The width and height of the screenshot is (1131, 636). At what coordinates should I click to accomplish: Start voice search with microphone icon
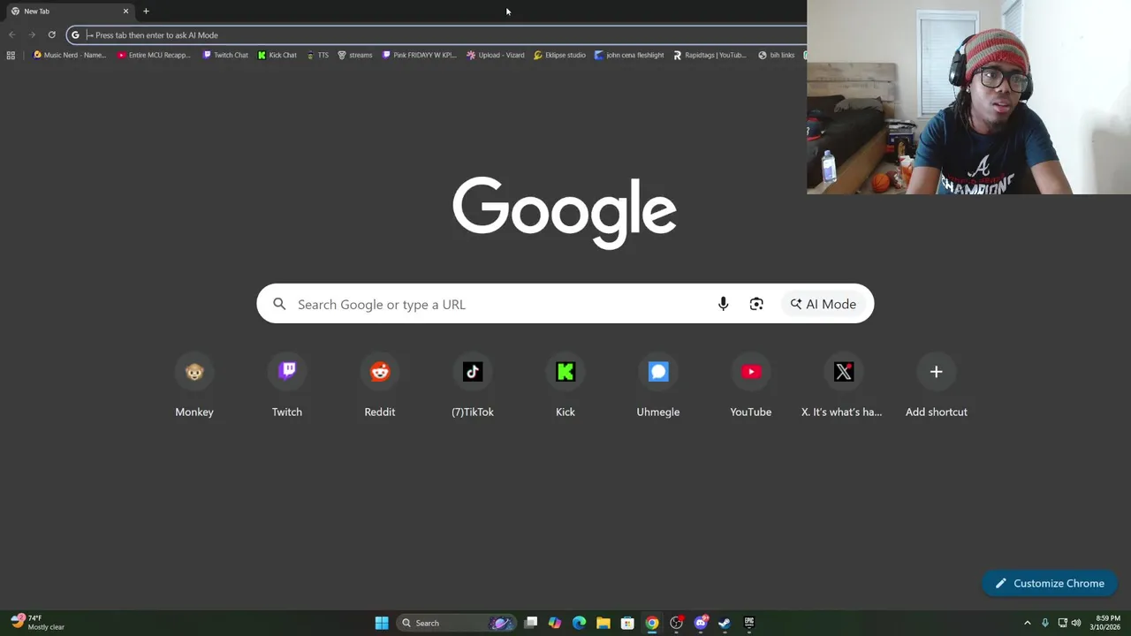[x=723, y=304]
